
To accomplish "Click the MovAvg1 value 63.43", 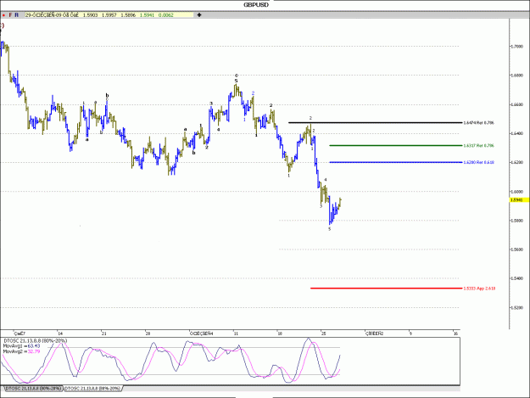I will click(x=34, y=346).
